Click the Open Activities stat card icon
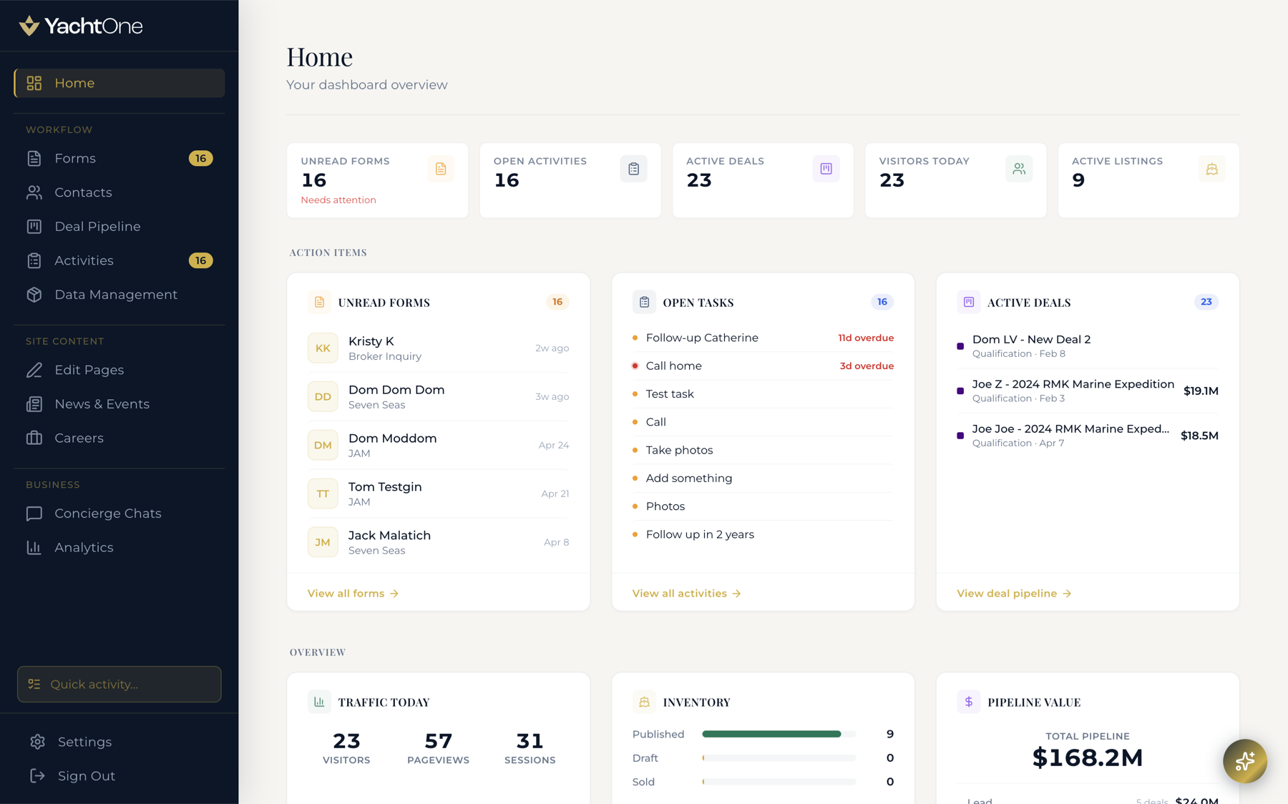The image size is (1288, 804). (633, 169)
